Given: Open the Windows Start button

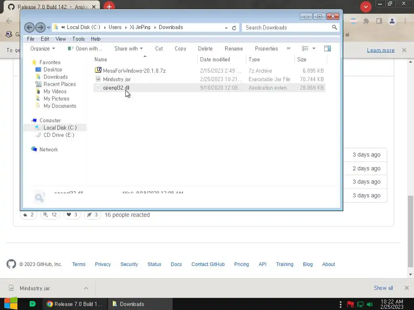Looking at the screenshot, I should point(11,304).
